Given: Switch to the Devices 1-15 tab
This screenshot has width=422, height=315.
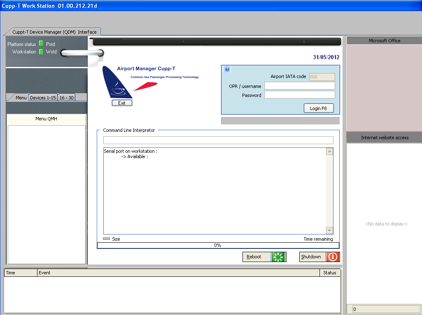Looking at the screenshot, I should (43, 98).
